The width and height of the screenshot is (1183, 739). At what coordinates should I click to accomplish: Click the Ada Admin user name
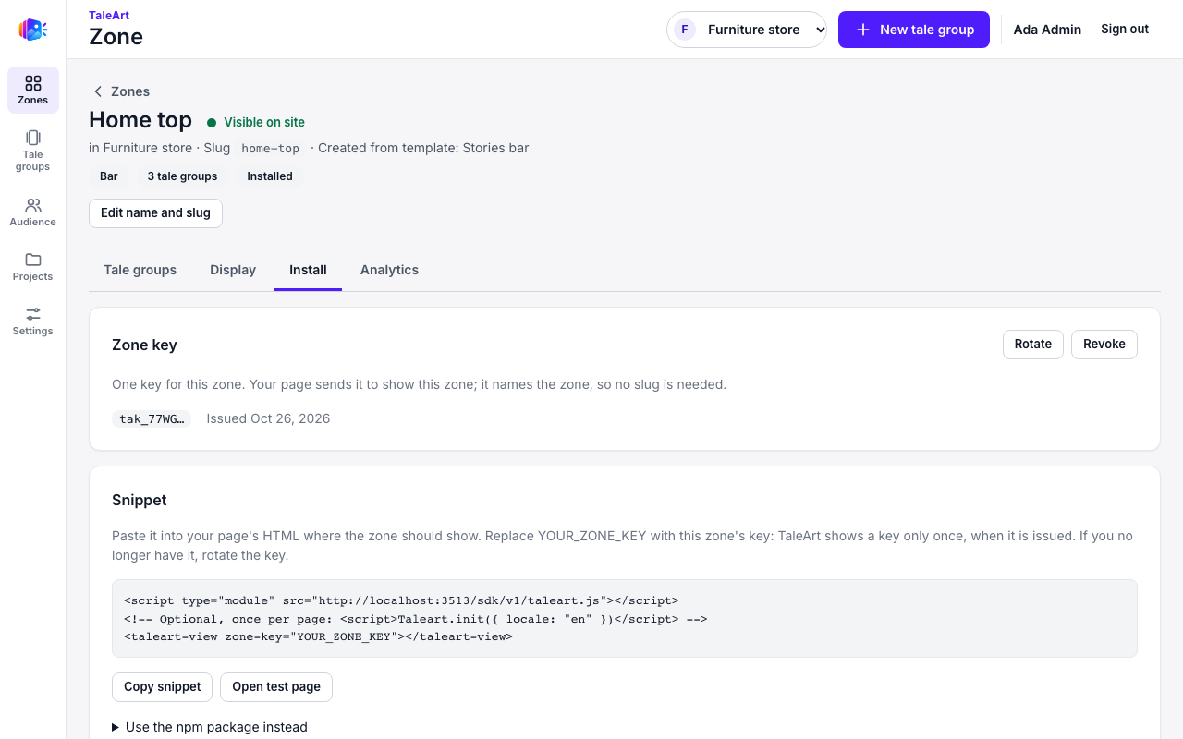[x=1047, y=30]
